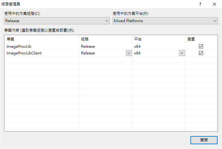The image size is (222, 149).
Task: Expand ImageProcLibClient configuration dropdown arrow
Action: [129, 53]
